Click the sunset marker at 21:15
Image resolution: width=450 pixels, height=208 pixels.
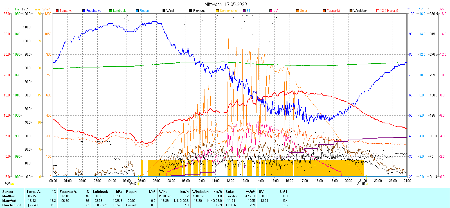point(367,184)
